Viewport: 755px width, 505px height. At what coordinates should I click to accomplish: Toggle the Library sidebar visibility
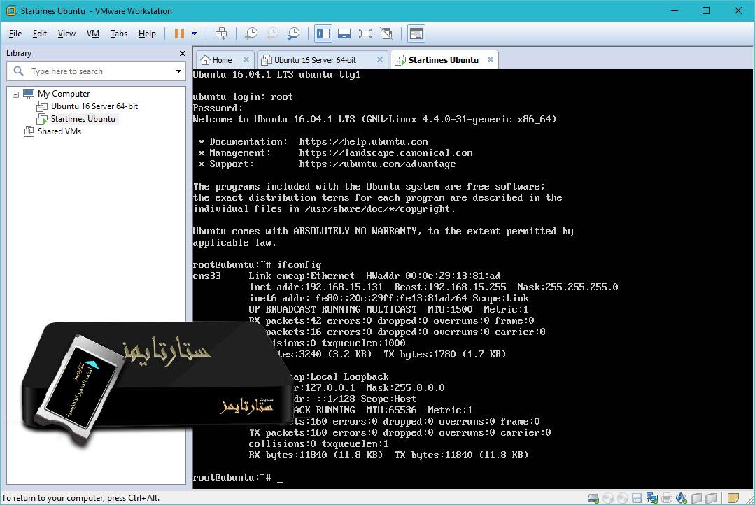[323, 33]
